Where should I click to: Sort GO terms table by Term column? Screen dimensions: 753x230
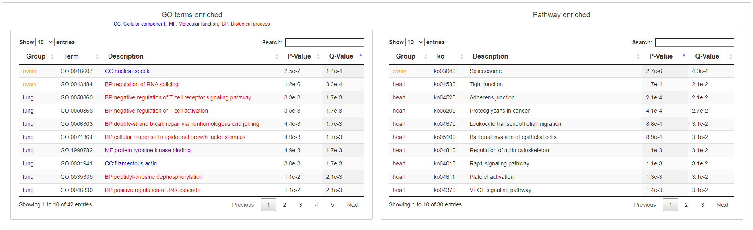tap(79, 56)
